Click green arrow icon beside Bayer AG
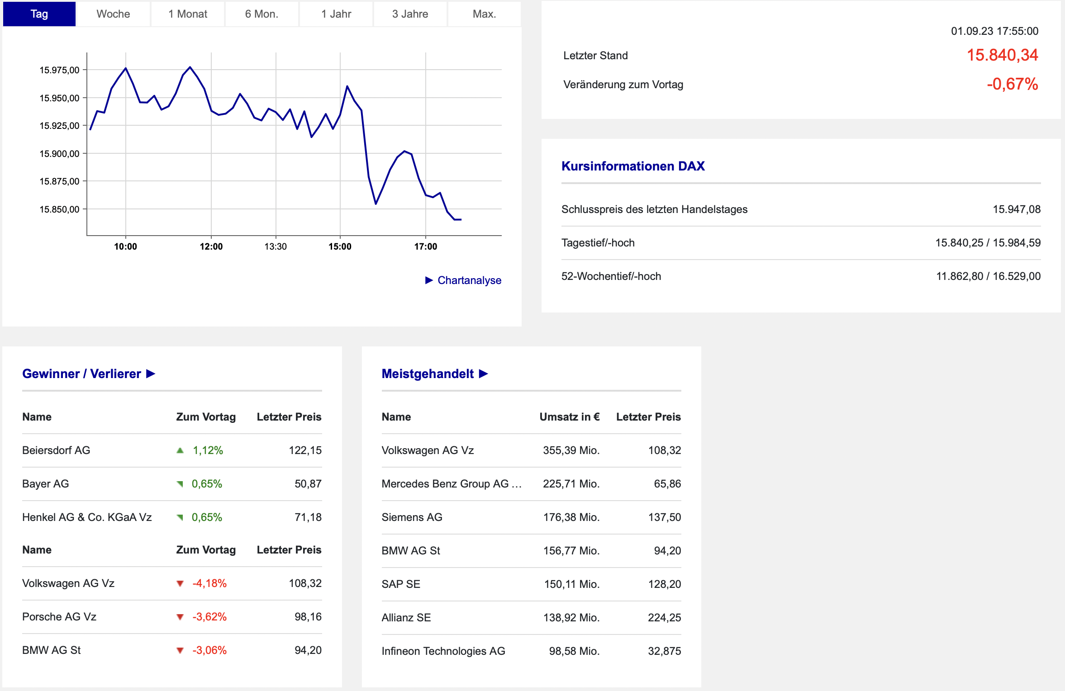Image resolution: width=1065 pixels, height=691 pixels. click(180, 484)
